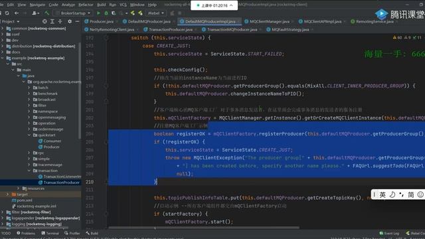Click the first JRebel rocket run icon
The width and height of the screenshot is (425, 239).
pyautogui.click(x=133, y=13)
